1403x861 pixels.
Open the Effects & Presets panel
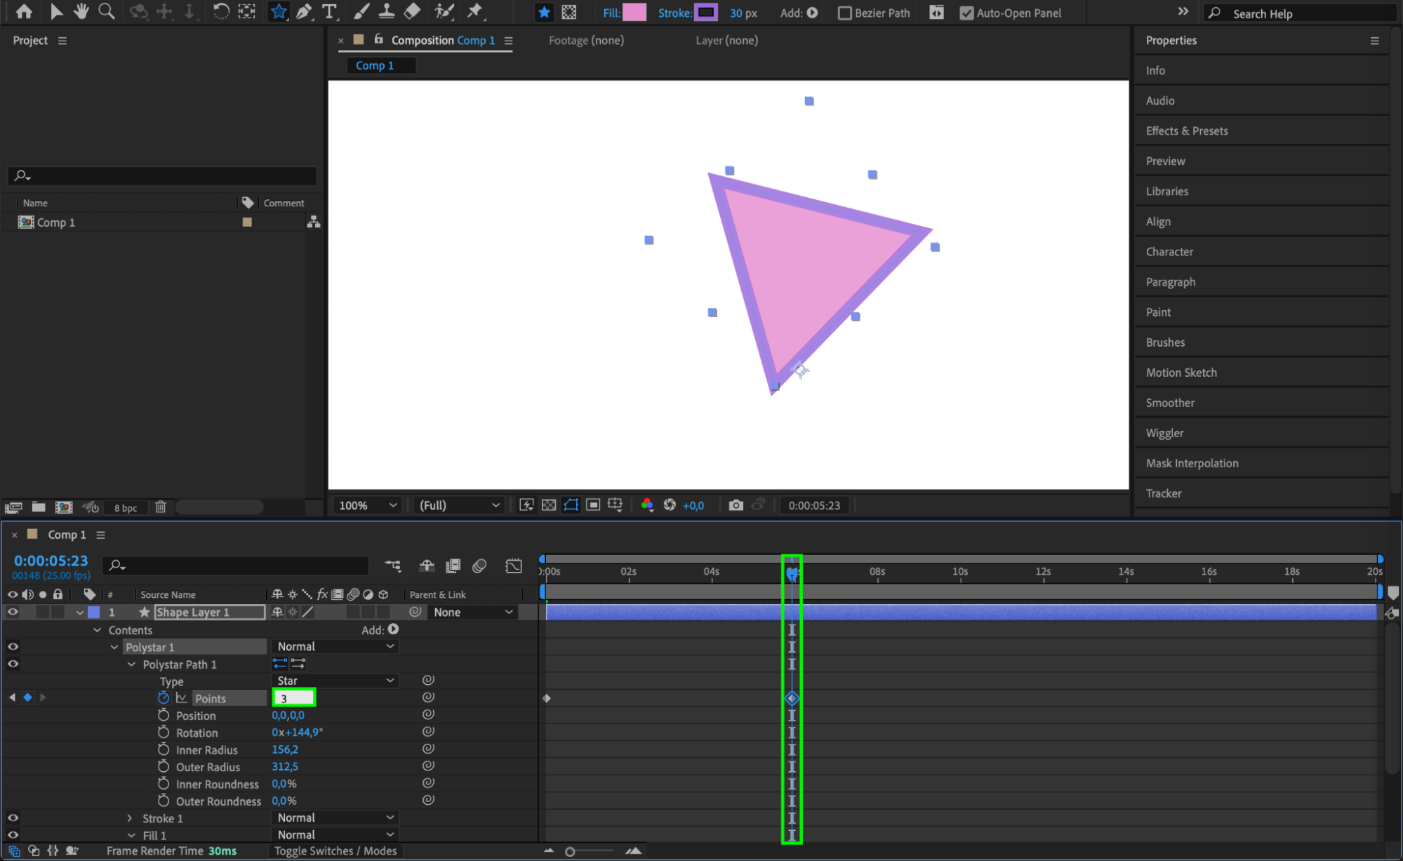[x=1187, y=131]
